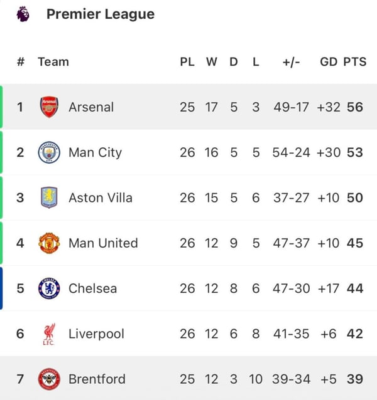This screenshot has height=400, width=377.
Task: Select Liverpool's 42 points value
Action: coord(354,334)
